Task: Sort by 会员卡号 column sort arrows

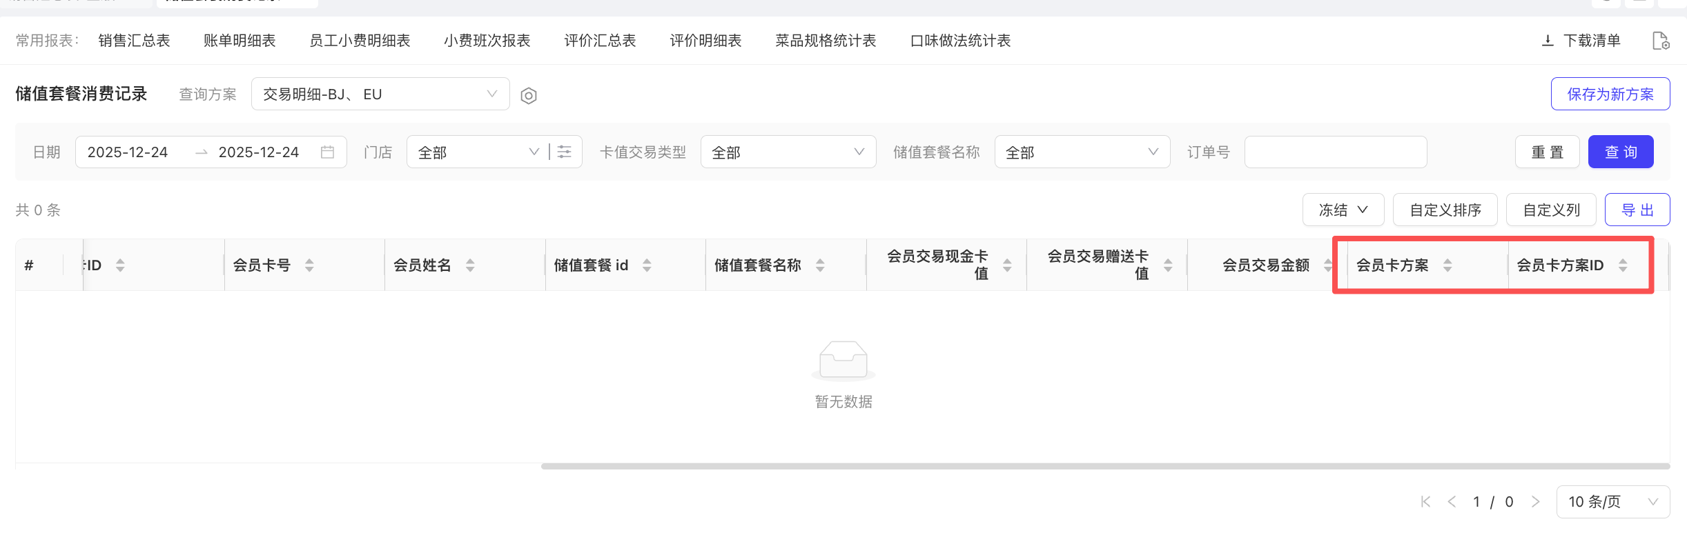Action: [x=309, y=265]
